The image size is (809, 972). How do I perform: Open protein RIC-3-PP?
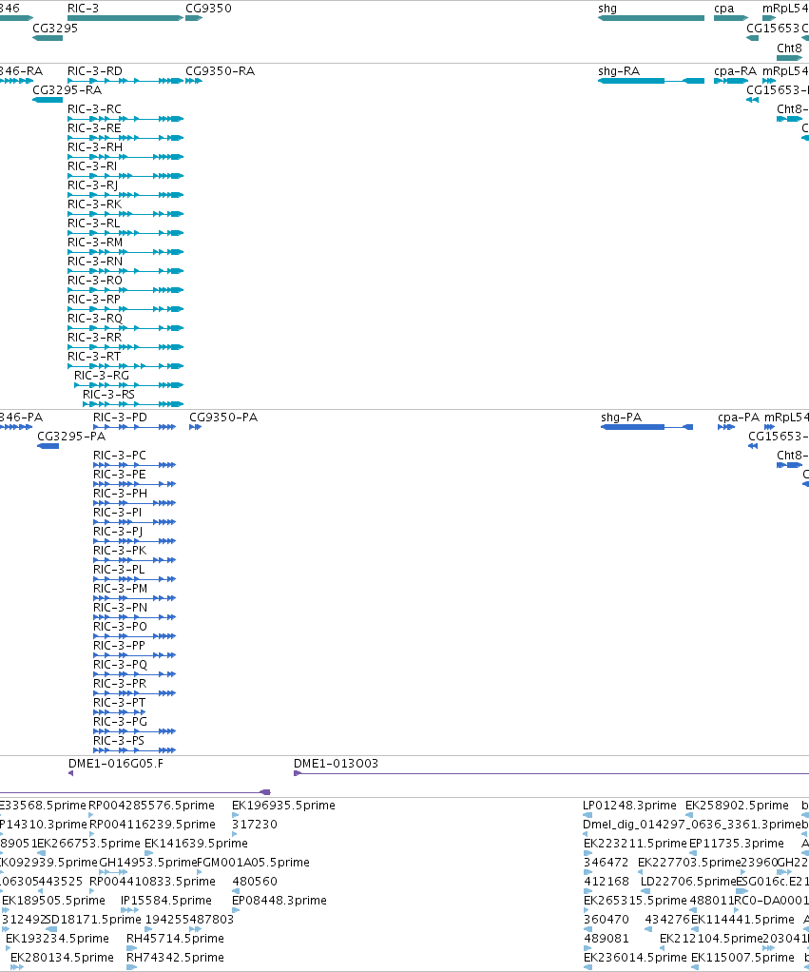(120, 646)
